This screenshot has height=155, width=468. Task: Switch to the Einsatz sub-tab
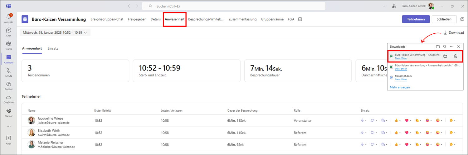(53, 48)
